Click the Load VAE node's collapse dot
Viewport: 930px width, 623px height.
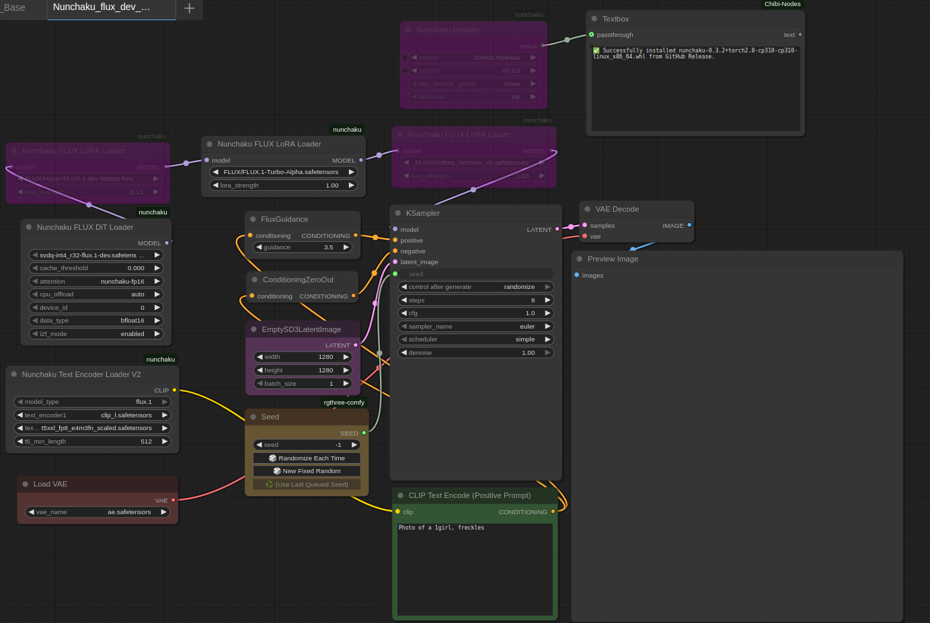[25, 484]
